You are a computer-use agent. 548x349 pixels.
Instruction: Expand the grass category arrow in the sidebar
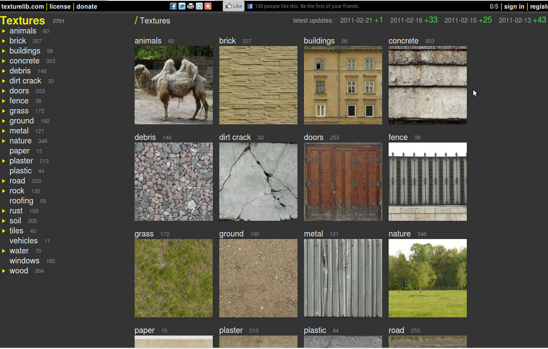click(4, 111)
